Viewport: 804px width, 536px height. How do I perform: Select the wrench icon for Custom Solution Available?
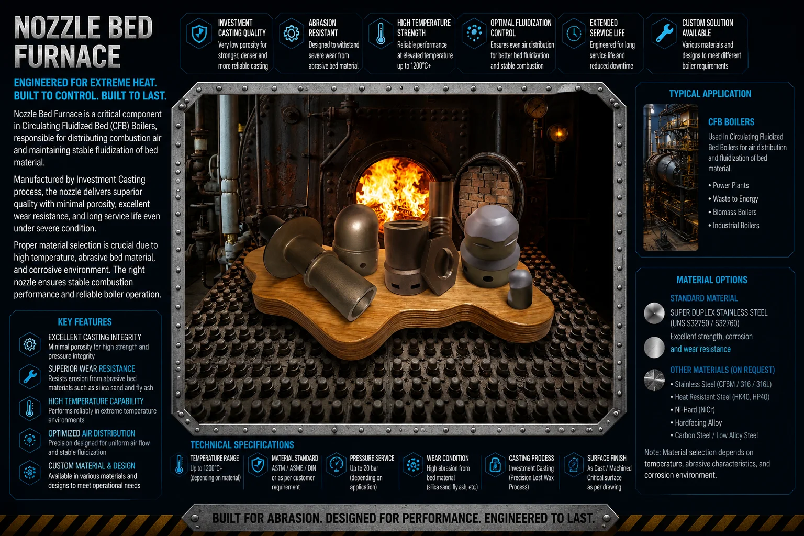click(665, 33)
